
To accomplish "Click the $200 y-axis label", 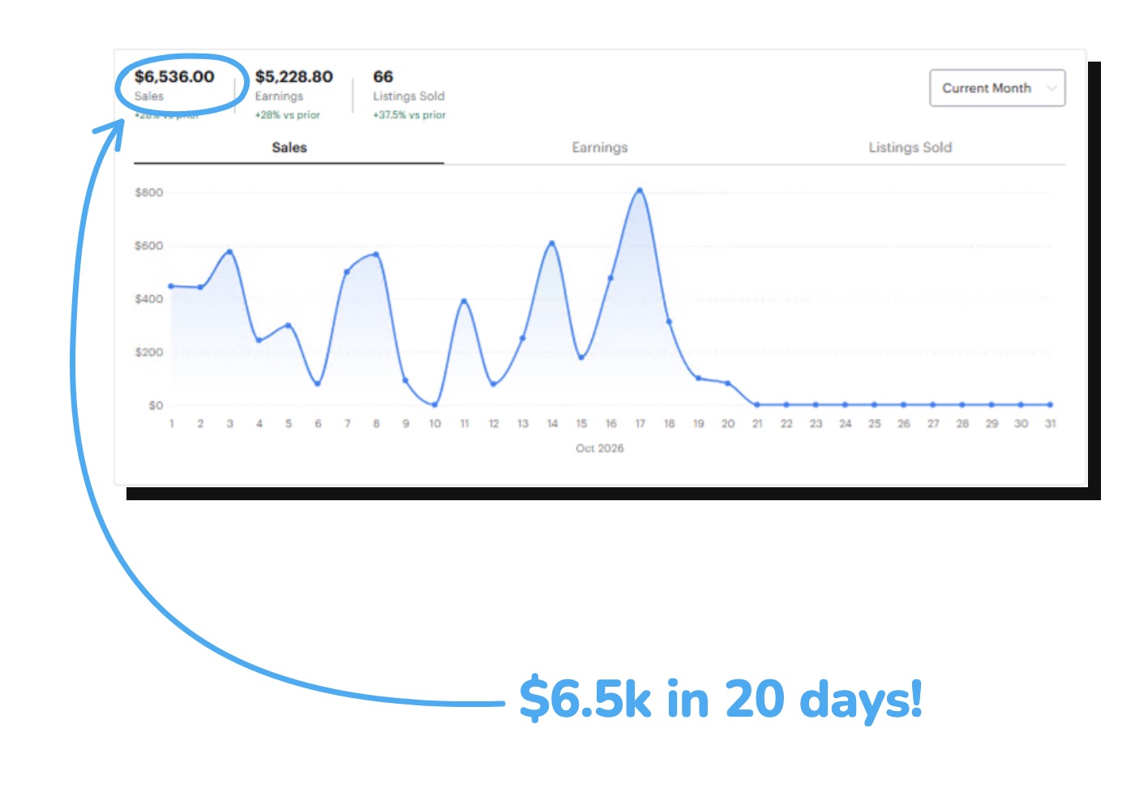I will [x=149, y=353].
